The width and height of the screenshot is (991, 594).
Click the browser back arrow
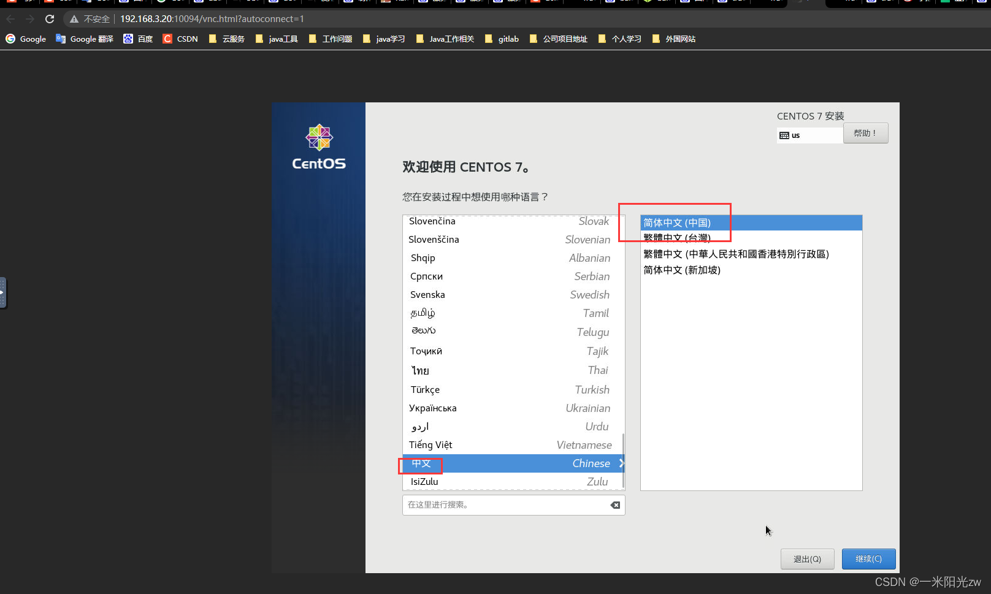10,19
